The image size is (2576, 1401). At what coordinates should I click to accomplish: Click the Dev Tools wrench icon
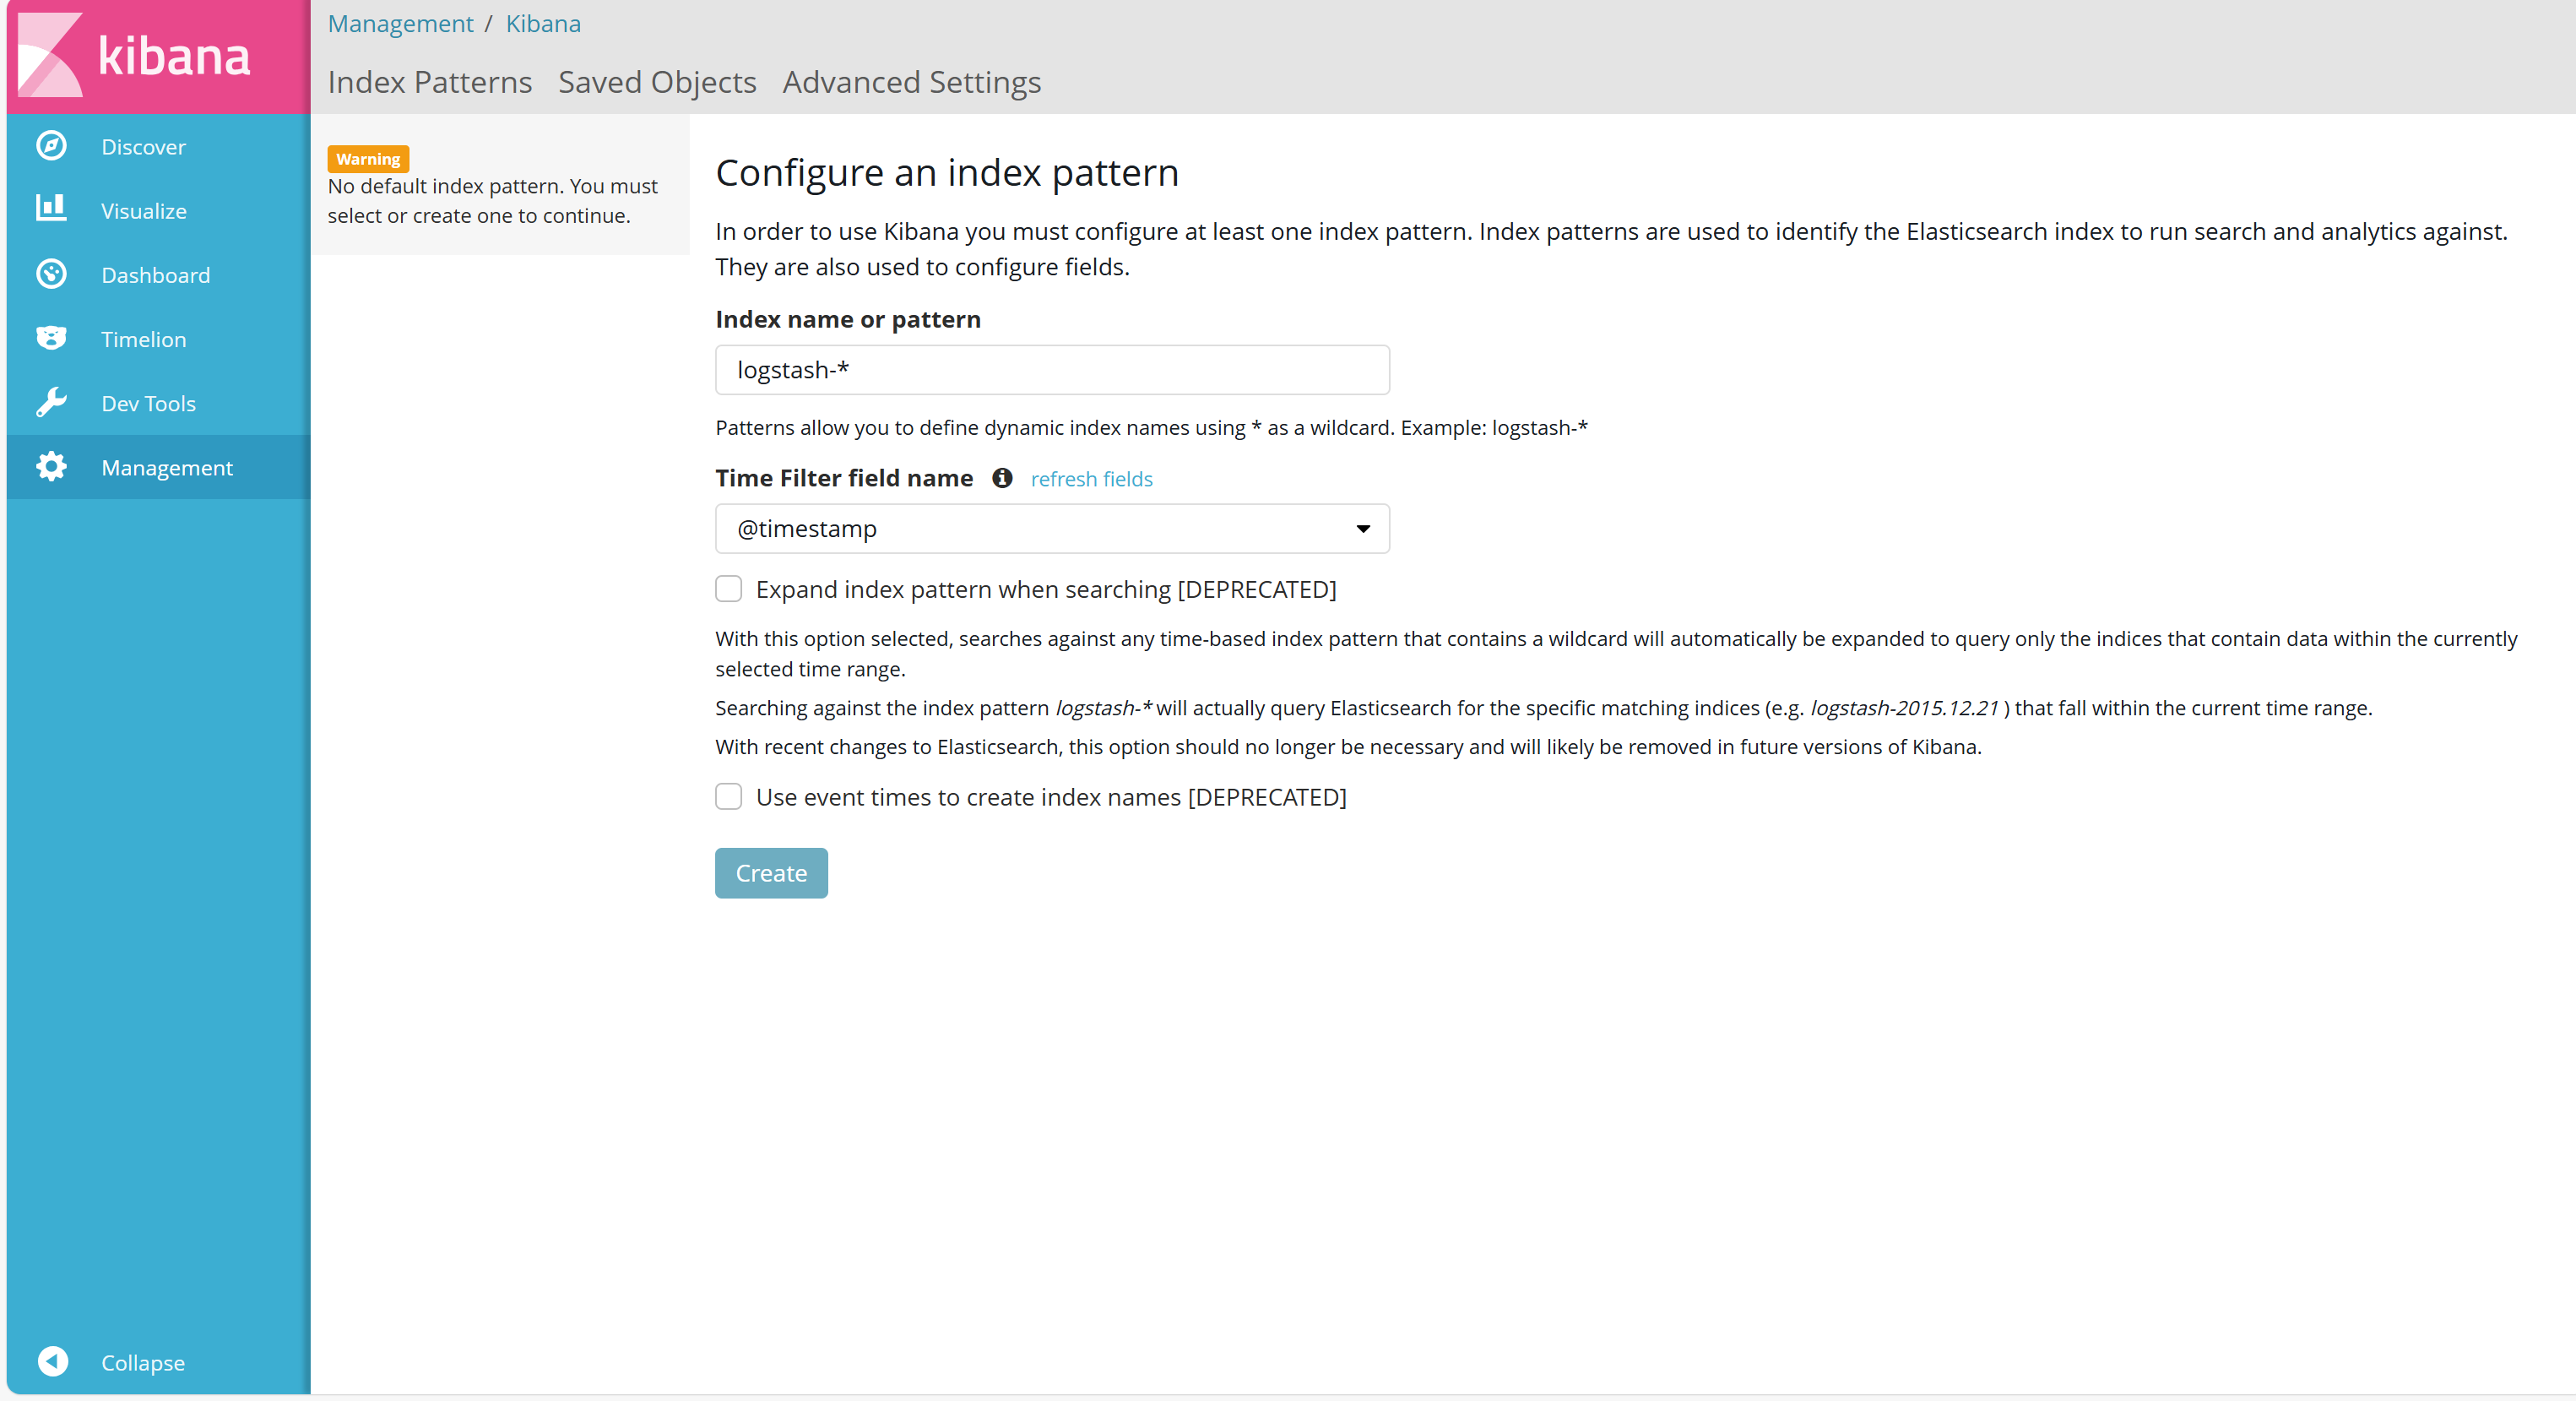coord(51,402)
